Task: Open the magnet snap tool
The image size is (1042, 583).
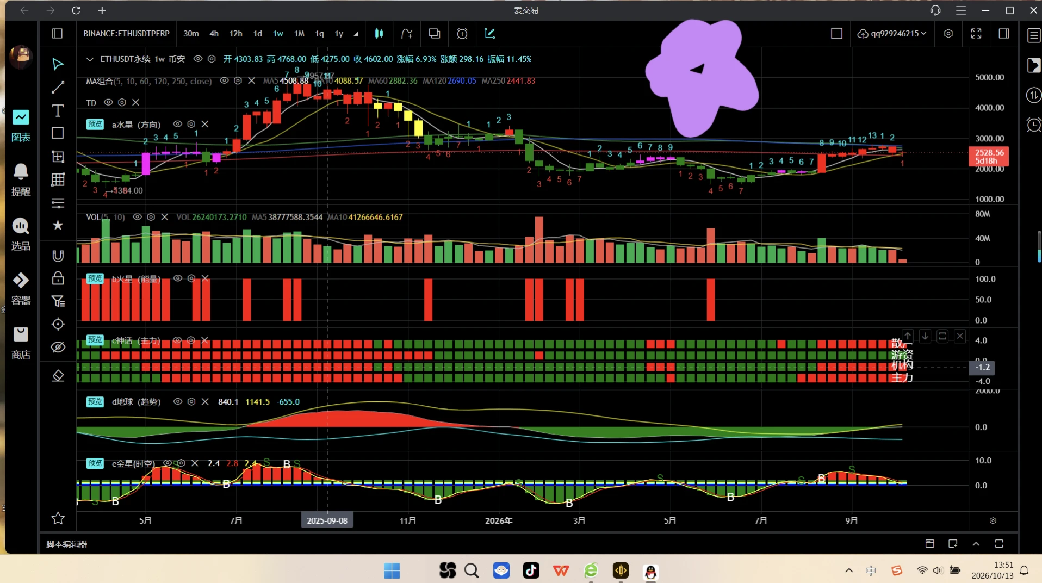Action: pos(58,256)
